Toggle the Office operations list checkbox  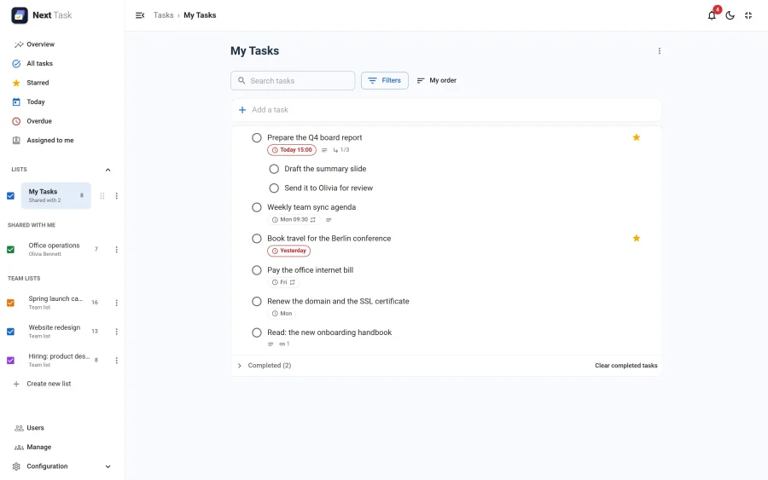click(x=10, y=250)
